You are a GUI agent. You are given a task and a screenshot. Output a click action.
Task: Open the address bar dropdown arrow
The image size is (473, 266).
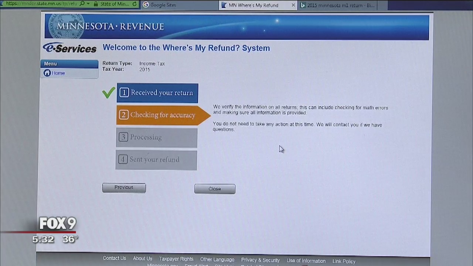pos(88,4)
